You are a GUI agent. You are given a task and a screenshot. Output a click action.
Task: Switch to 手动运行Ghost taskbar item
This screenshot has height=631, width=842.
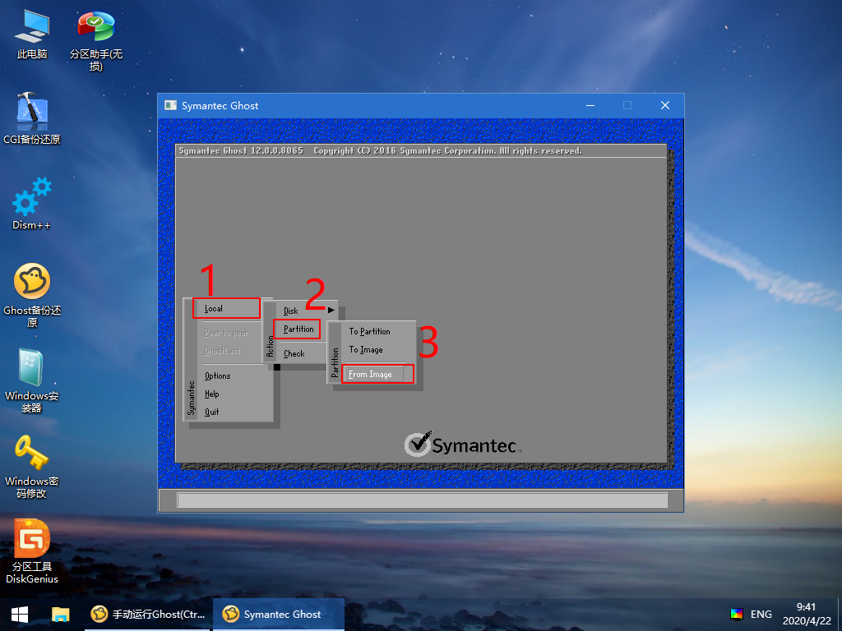click(148, 615)
